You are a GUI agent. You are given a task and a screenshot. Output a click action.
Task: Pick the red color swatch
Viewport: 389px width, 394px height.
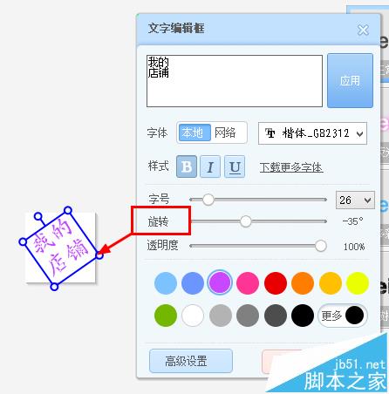[276, 283]
